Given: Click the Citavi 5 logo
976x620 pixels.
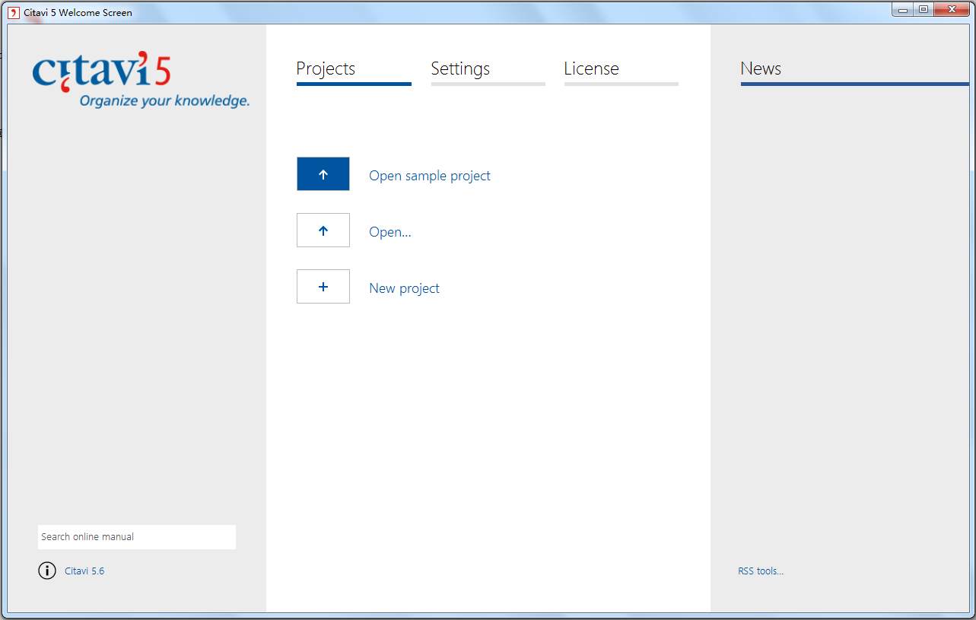Looking at the screenshot, I should pos(101,72).
